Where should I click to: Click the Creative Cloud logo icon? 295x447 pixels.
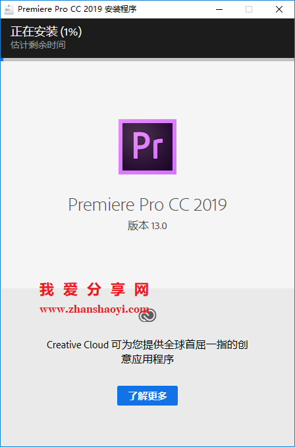[147, 315]
